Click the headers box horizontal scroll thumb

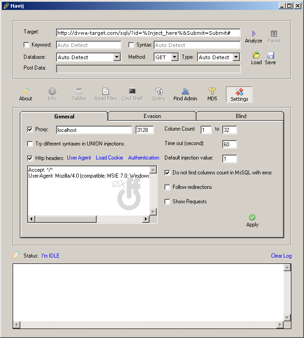click(x=65, y=219)
